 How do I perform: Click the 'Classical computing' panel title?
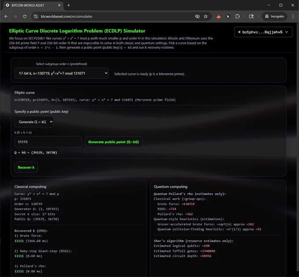(30, 187)
